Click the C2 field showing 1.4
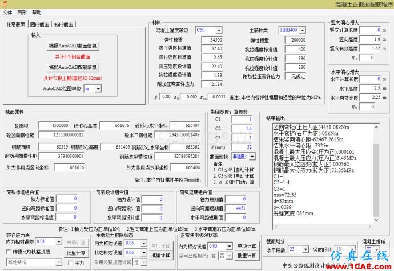The image size is (394, 271). (x=242, y=129)
